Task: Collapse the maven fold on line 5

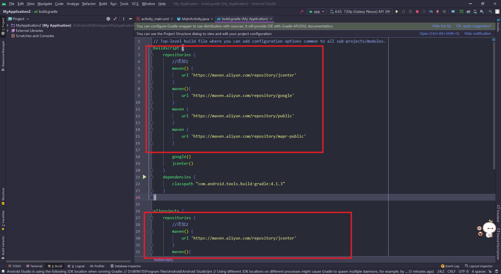Action: (x=152, y=68)
